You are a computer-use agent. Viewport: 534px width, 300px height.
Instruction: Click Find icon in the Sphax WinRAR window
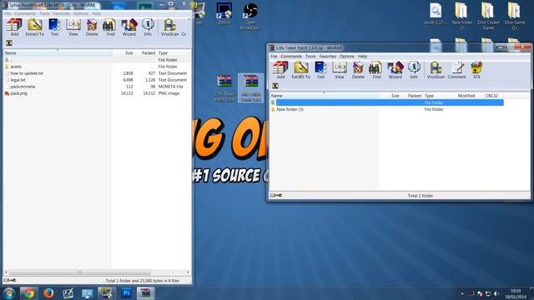[x=110, y=27]
